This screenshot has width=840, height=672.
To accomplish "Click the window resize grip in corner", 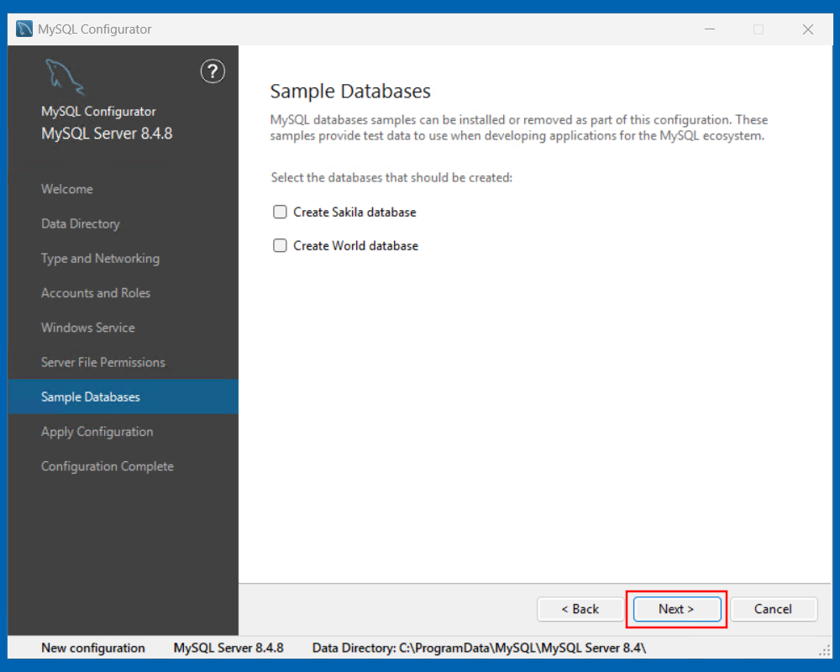I will tap(825, 650).
